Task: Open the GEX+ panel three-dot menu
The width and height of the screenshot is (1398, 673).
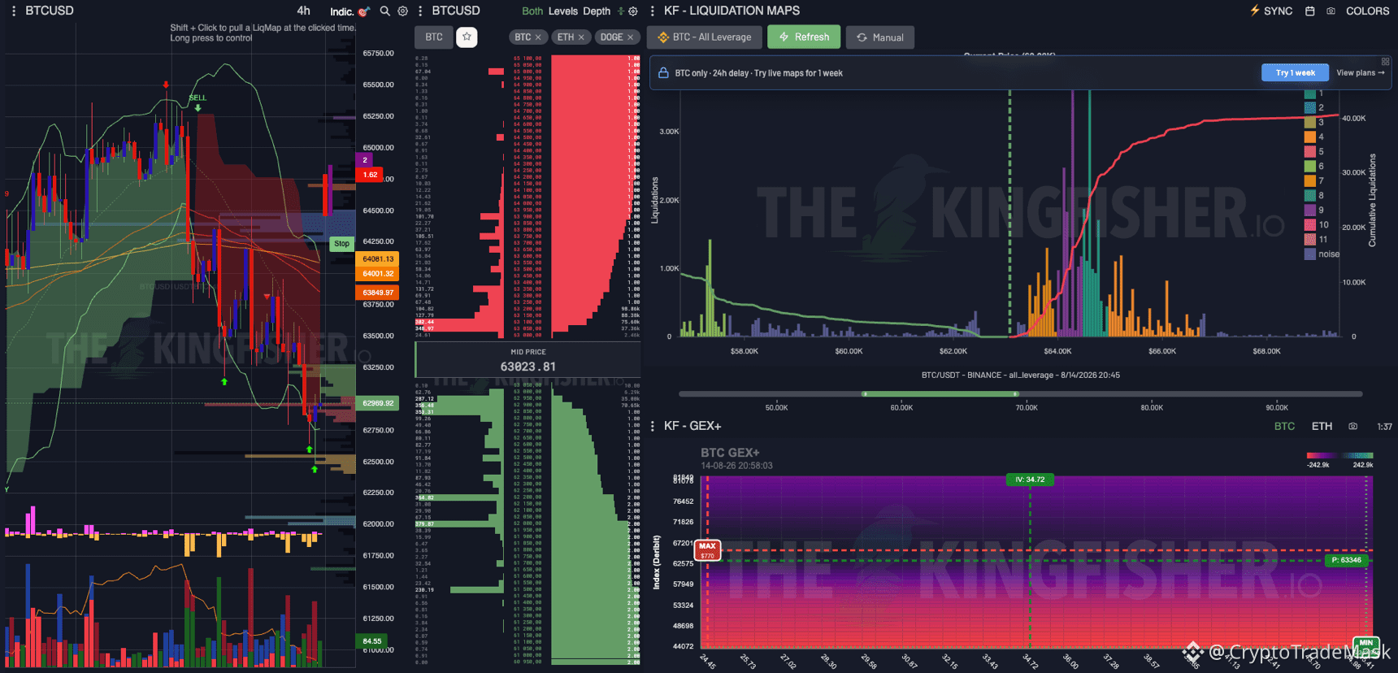Action: [x=653, y=426]
